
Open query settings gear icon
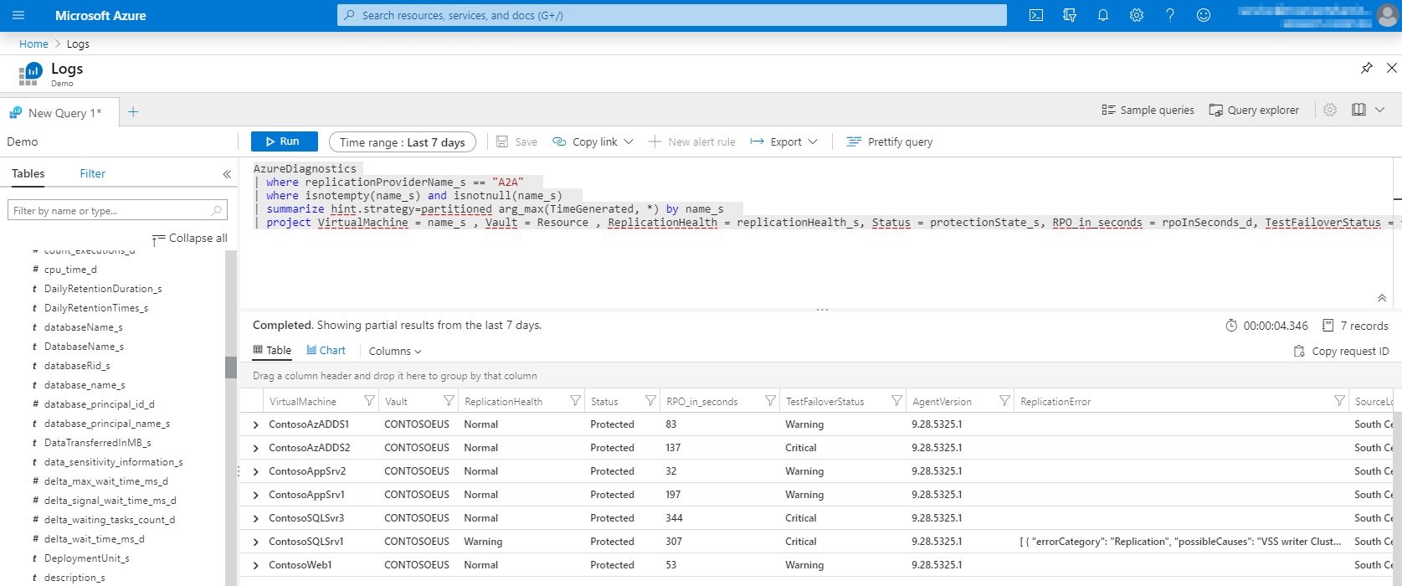1330,110
